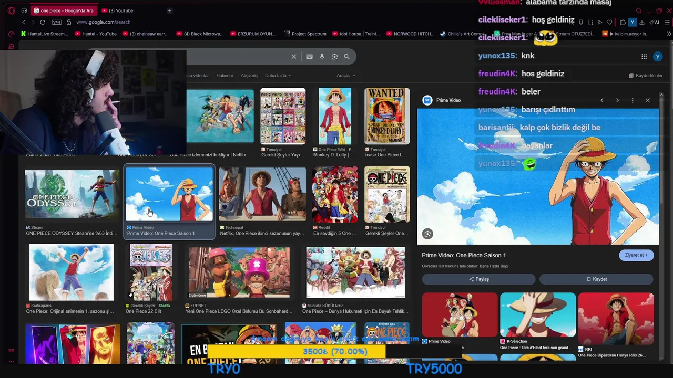Expand the 'Araçlar' tools dropdown

(x=345, y=76)
